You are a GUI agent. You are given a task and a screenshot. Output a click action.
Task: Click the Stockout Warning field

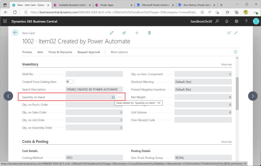[x=203, y=82]
